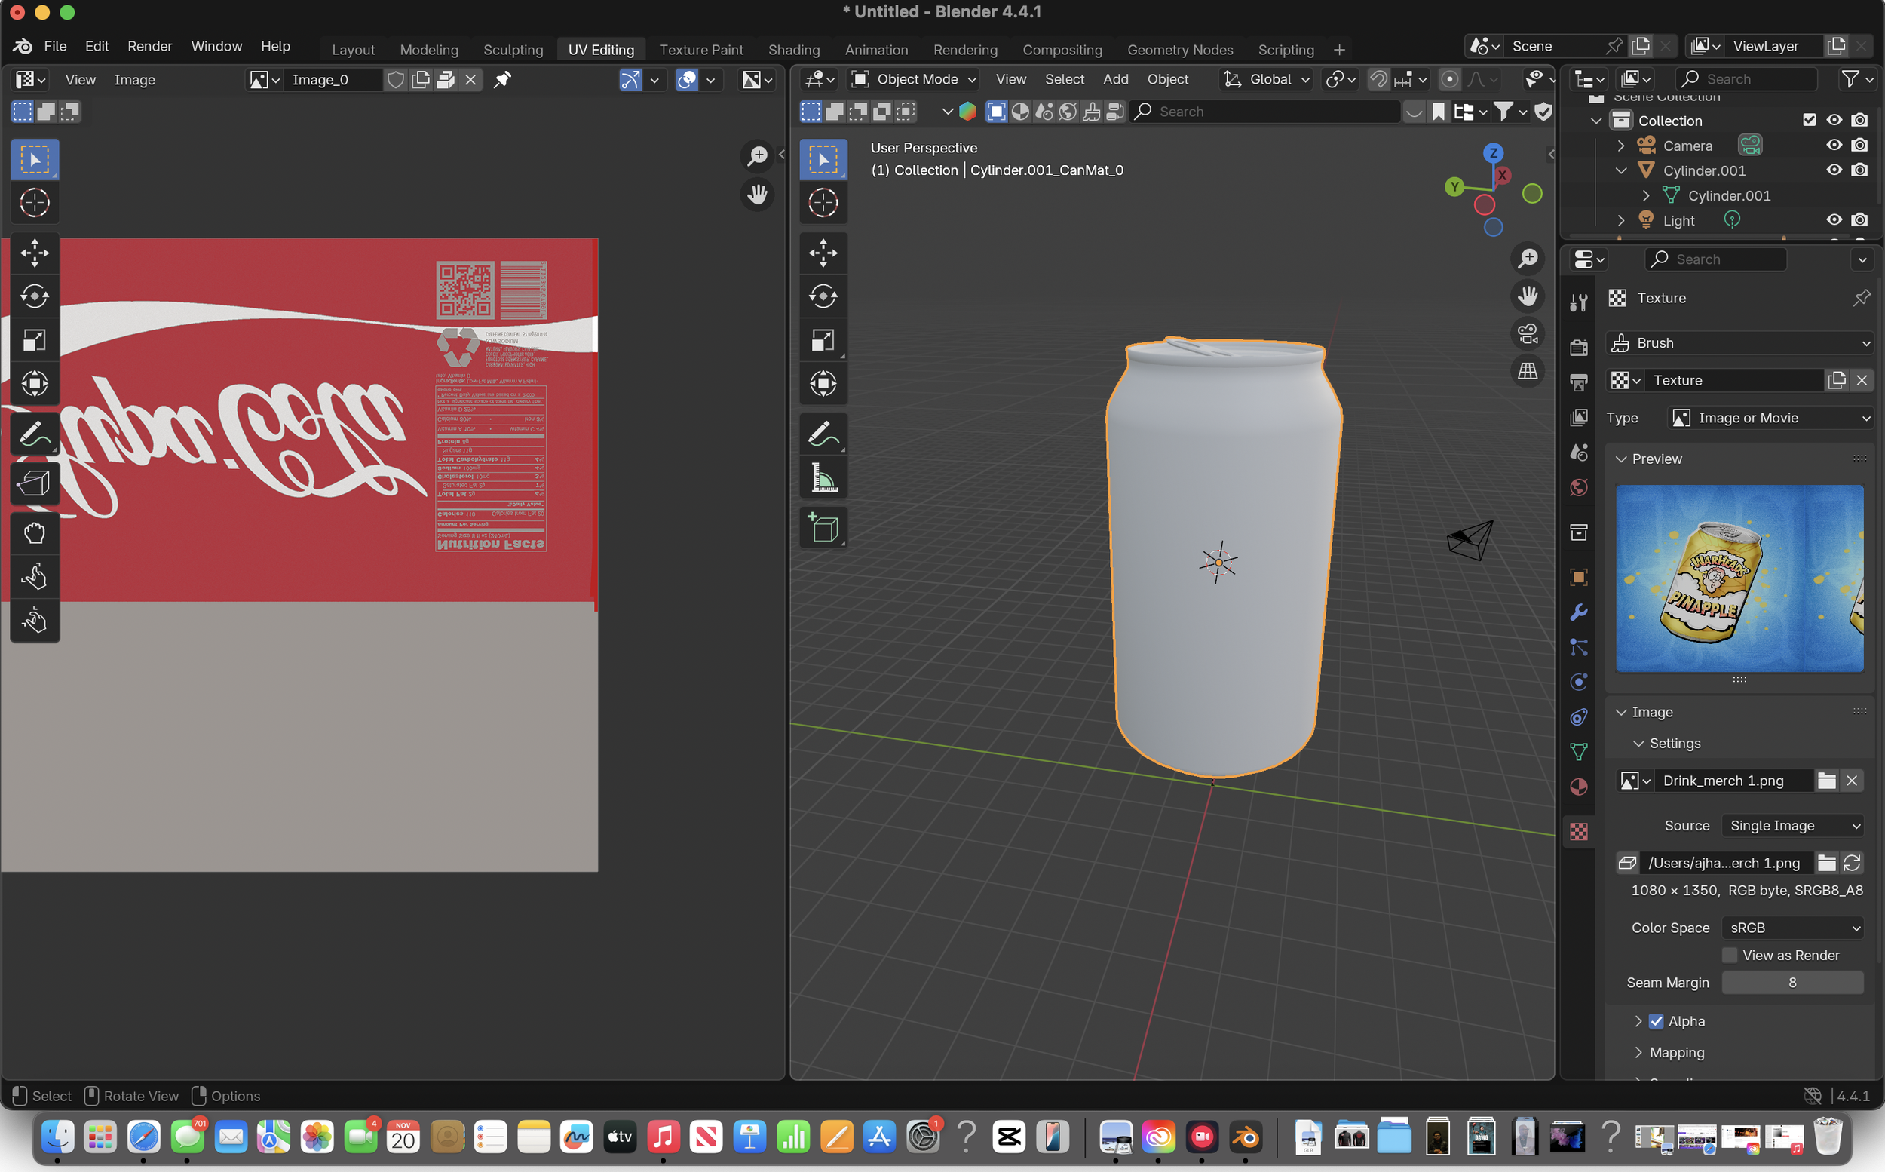Reload the image file path
Viewport: 1885px width, 1172px height.
point(1852,863)
